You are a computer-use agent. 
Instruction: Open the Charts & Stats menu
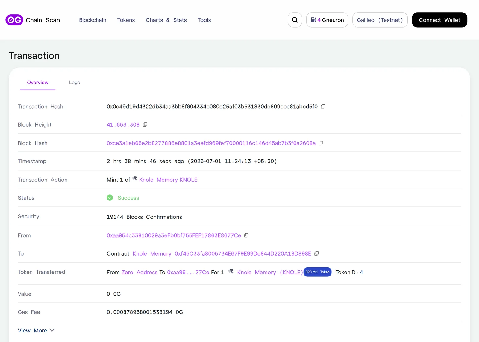click(166, 20)
